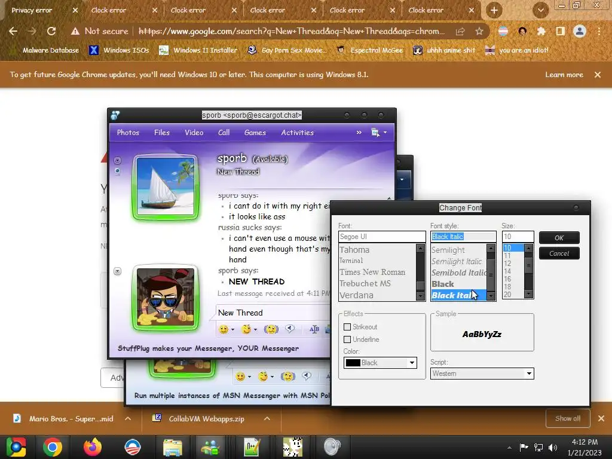Click the Font style list scrollbar thumb
This screenshot has width=612, height=459.
coord(491,275)
